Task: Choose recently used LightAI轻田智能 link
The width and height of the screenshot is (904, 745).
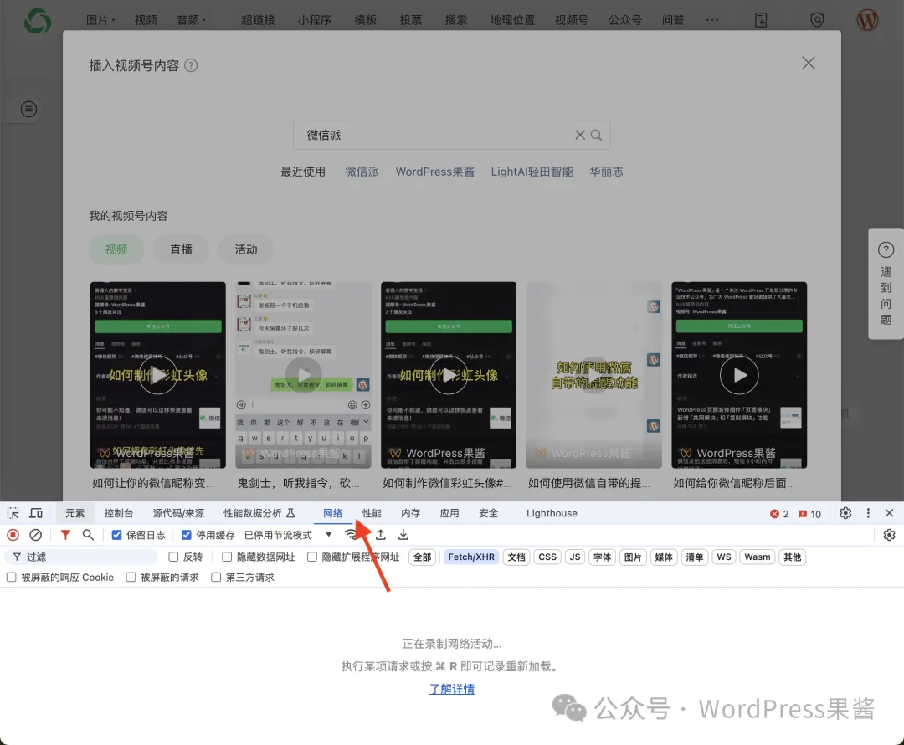Action: coord(532,172)
